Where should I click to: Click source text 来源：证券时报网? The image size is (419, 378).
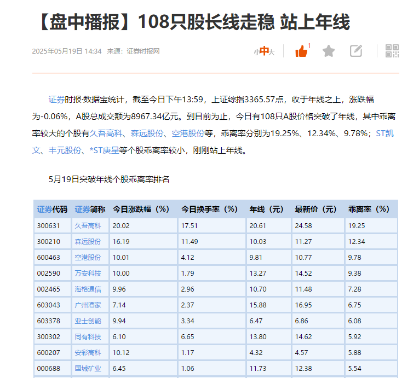pyautogui.click(x=133, y=51)
